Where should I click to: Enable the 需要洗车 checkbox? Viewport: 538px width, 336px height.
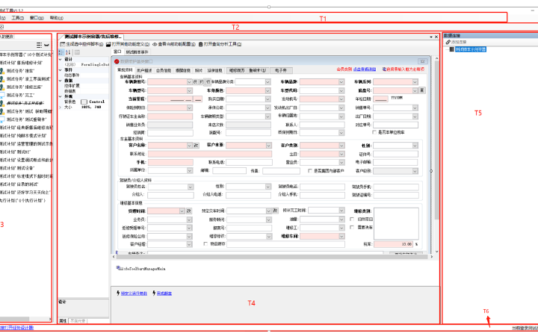[x=352, y=227]
